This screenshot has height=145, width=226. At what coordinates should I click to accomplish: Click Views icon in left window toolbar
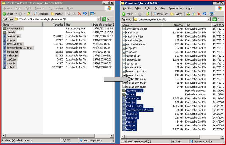pos(92,14)
